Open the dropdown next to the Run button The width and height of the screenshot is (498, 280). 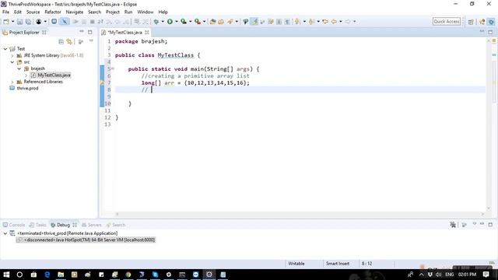coord(177,22)
